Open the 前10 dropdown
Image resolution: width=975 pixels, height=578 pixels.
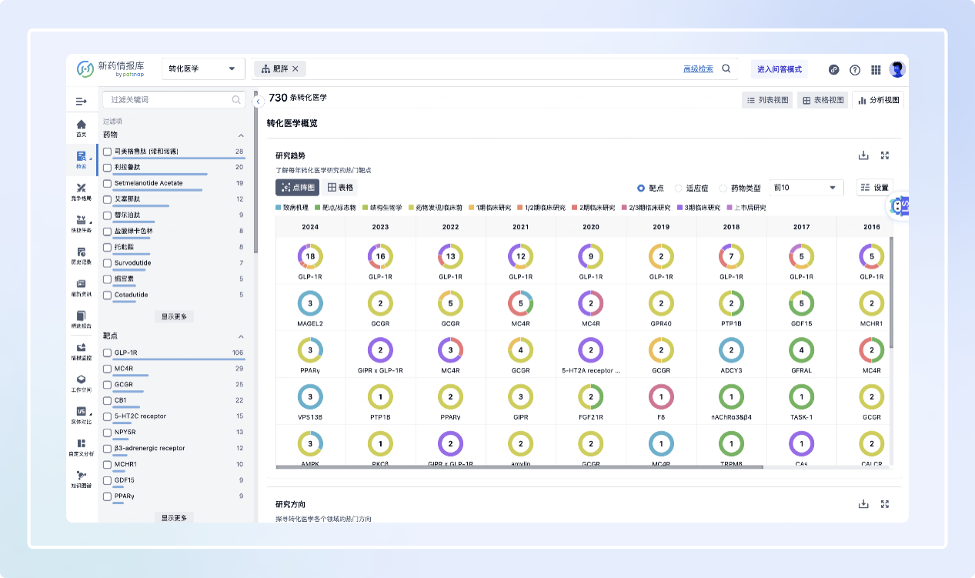coord(805,188)
